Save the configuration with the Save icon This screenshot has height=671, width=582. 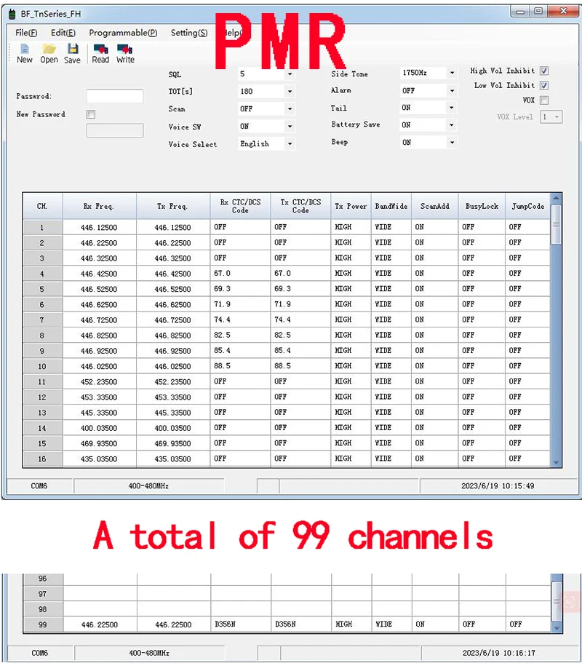[72, 49]
